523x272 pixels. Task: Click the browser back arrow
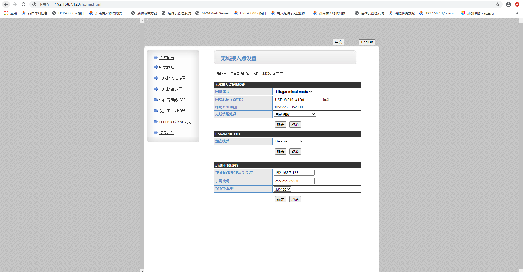[x=6, y=4]
